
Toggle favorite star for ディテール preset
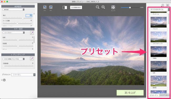click(x=151, y=14)
